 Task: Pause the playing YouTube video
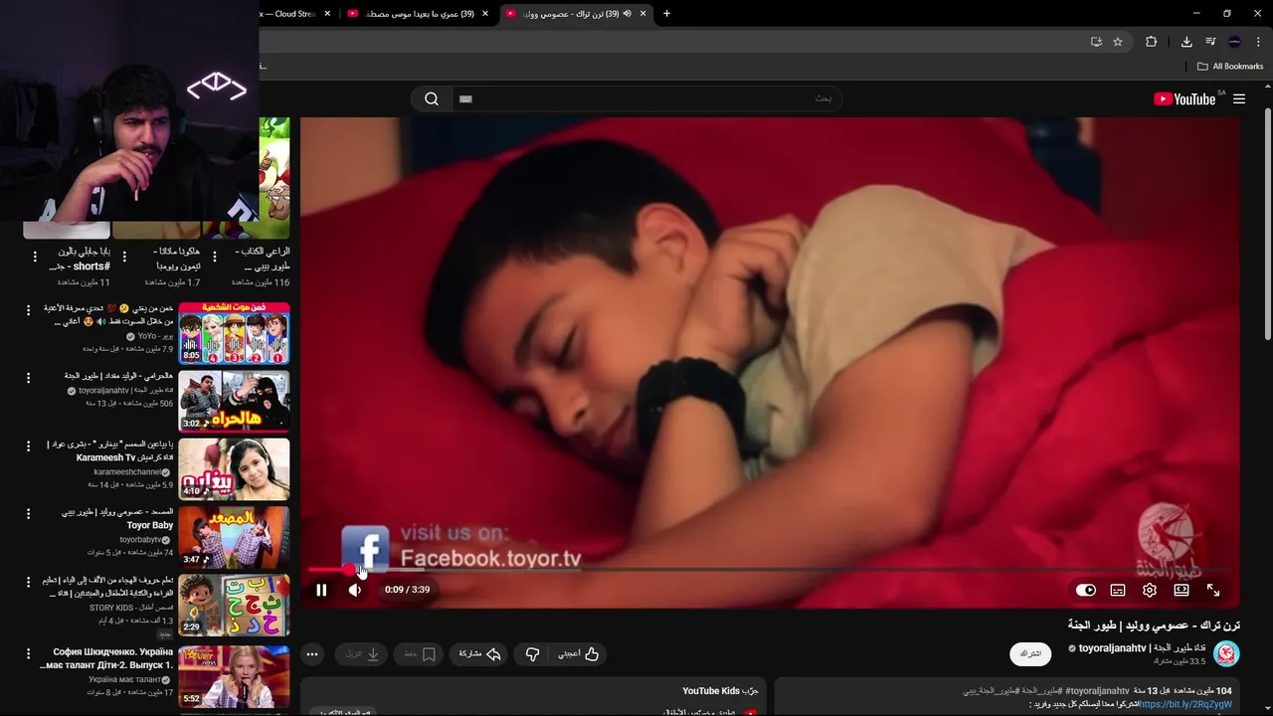pyautogui.click(x=321, y=590)
